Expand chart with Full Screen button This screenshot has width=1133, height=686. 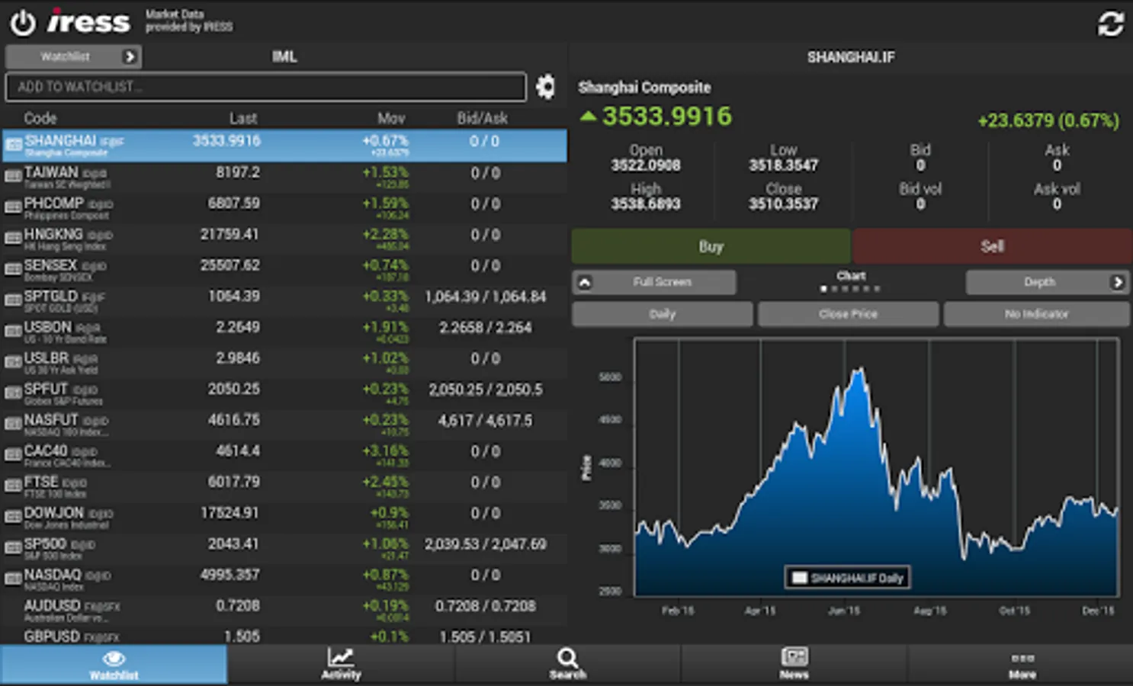click(654, 282)
